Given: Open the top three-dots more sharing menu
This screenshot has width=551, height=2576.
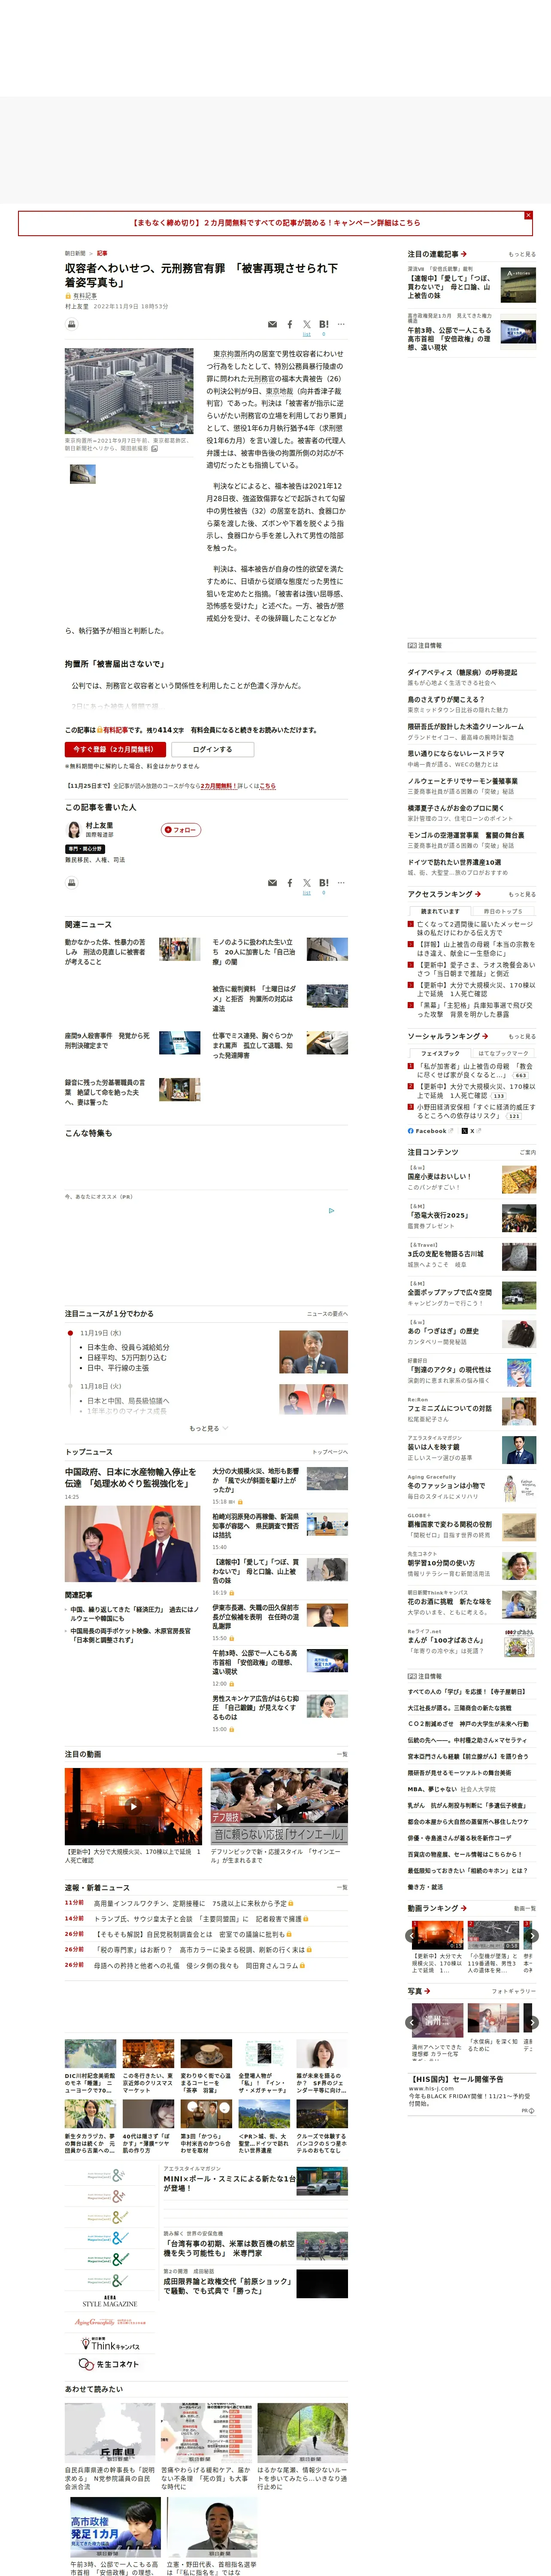Looking at the screenshot, I should 341,324.
